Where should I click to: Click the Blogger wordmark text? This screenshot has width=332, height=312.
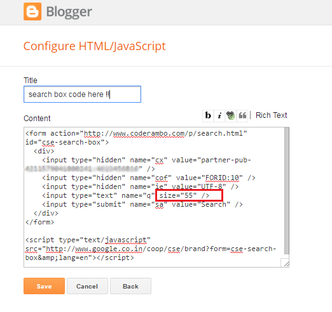(x=69, y=12)
